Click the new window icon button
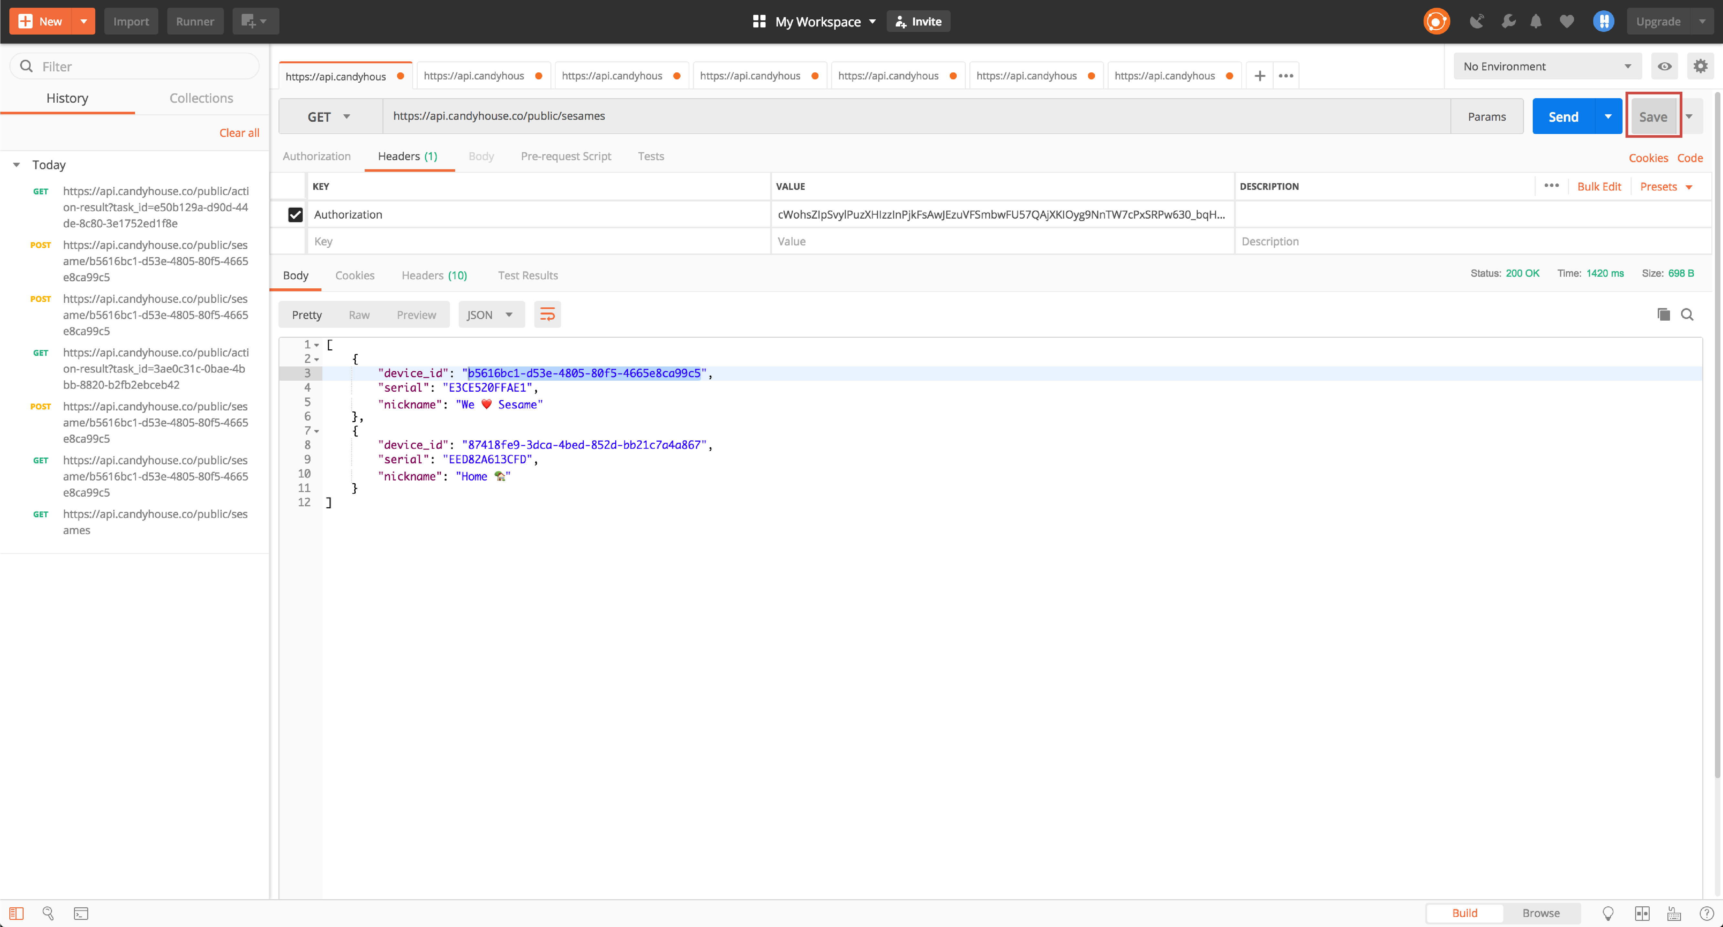The width and height of the screenshot is (1723, 927). pyautogui.click(x=255, y=21)
